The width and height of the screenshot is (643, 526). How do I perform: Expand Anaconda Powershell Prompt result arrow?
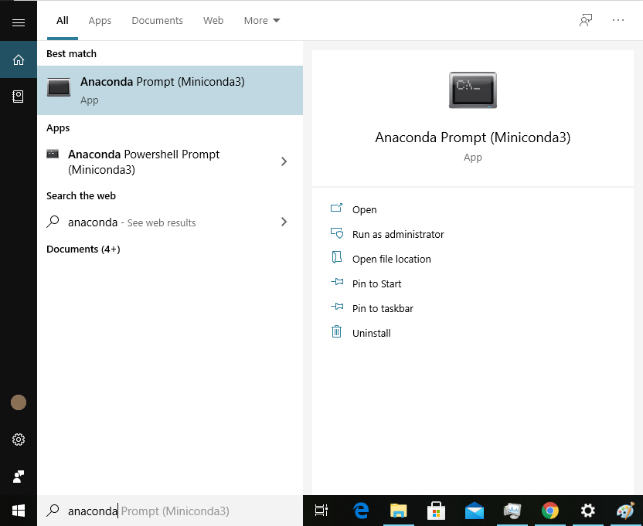pyautogui.click(x=284, y=161)
